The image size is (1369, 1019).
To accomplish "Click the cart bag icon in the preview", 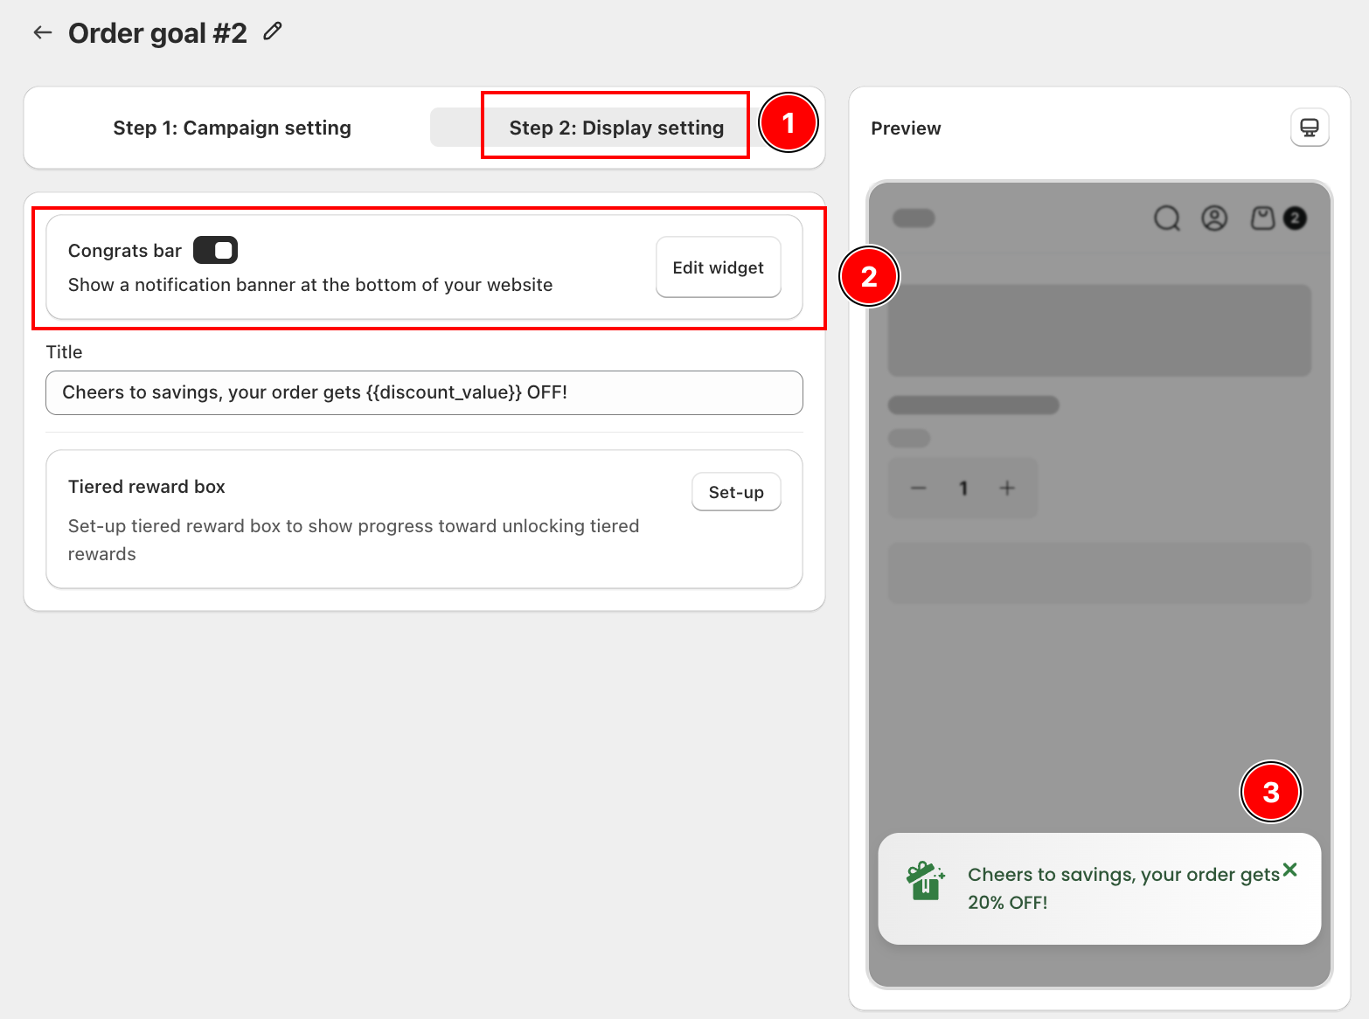I will point(1262,218).
